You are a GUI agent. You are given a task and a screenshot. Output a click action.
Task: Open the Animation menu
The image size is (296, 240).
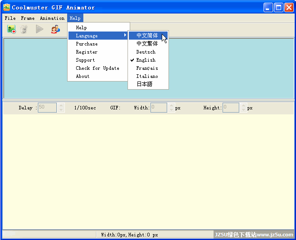pos(52,18)
